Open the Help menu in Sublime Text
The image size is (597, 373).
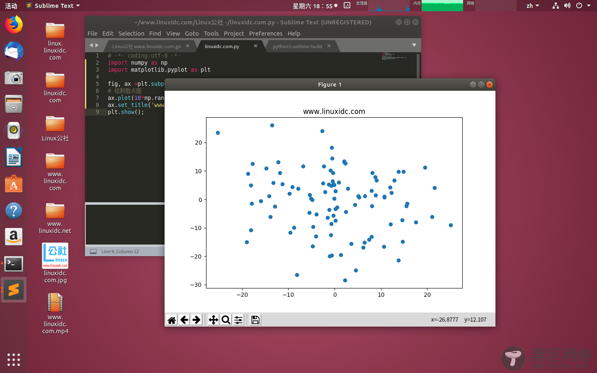pyautogui.click(x=294, y=34)
